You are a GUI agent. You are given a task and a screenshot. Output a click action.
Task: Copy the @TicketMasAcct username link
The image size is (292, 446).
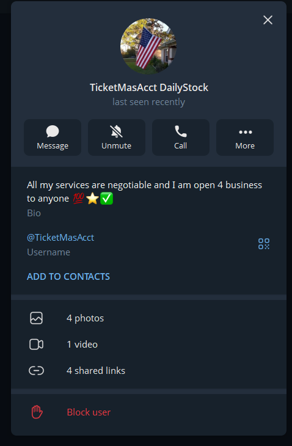60,238
